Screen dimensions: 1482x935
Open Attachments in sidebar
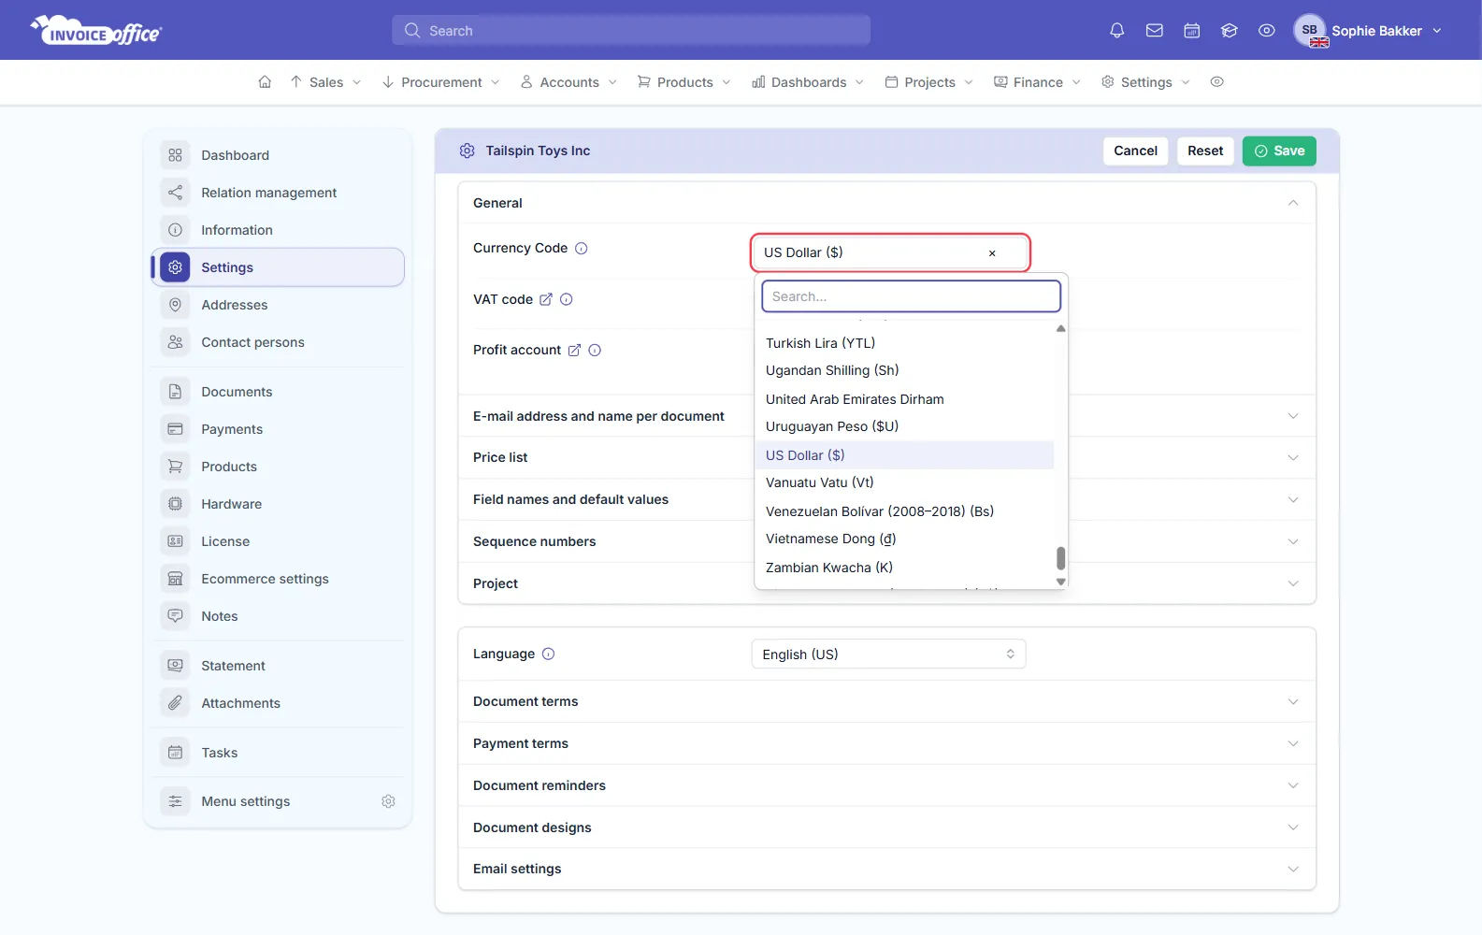point(278,703)
